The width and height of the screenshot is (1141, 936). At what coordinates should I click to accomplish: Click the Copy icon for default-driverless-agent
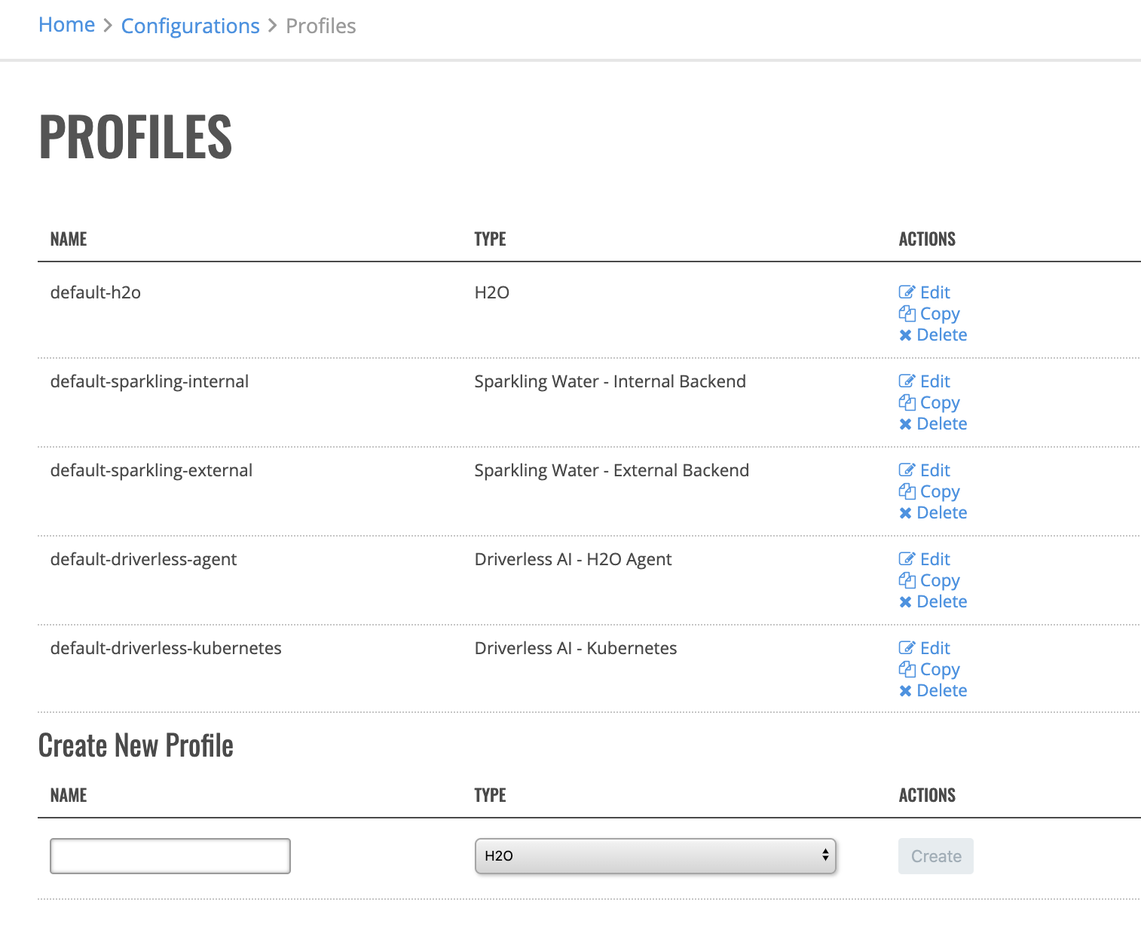point(907,580)
